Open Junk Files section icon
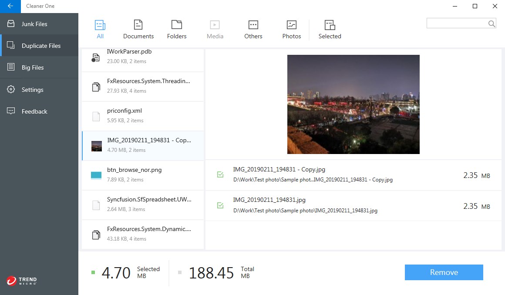The width and height of the screenshot is (505, 295). [x=11, y=23]
